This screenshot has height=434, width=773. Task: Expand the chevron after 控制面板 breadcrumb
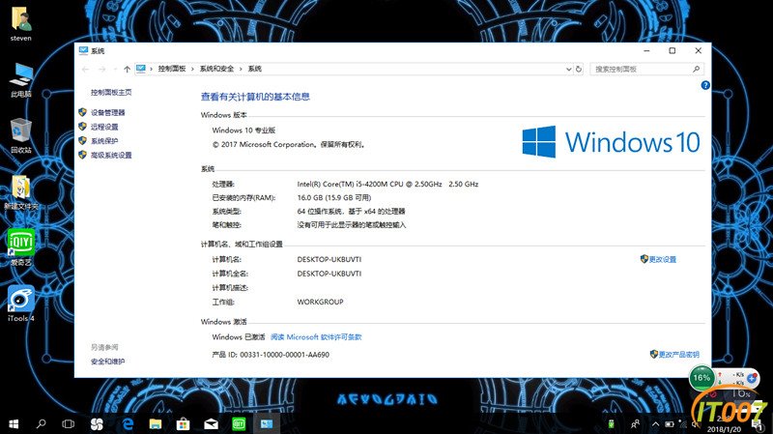[192, 69]
